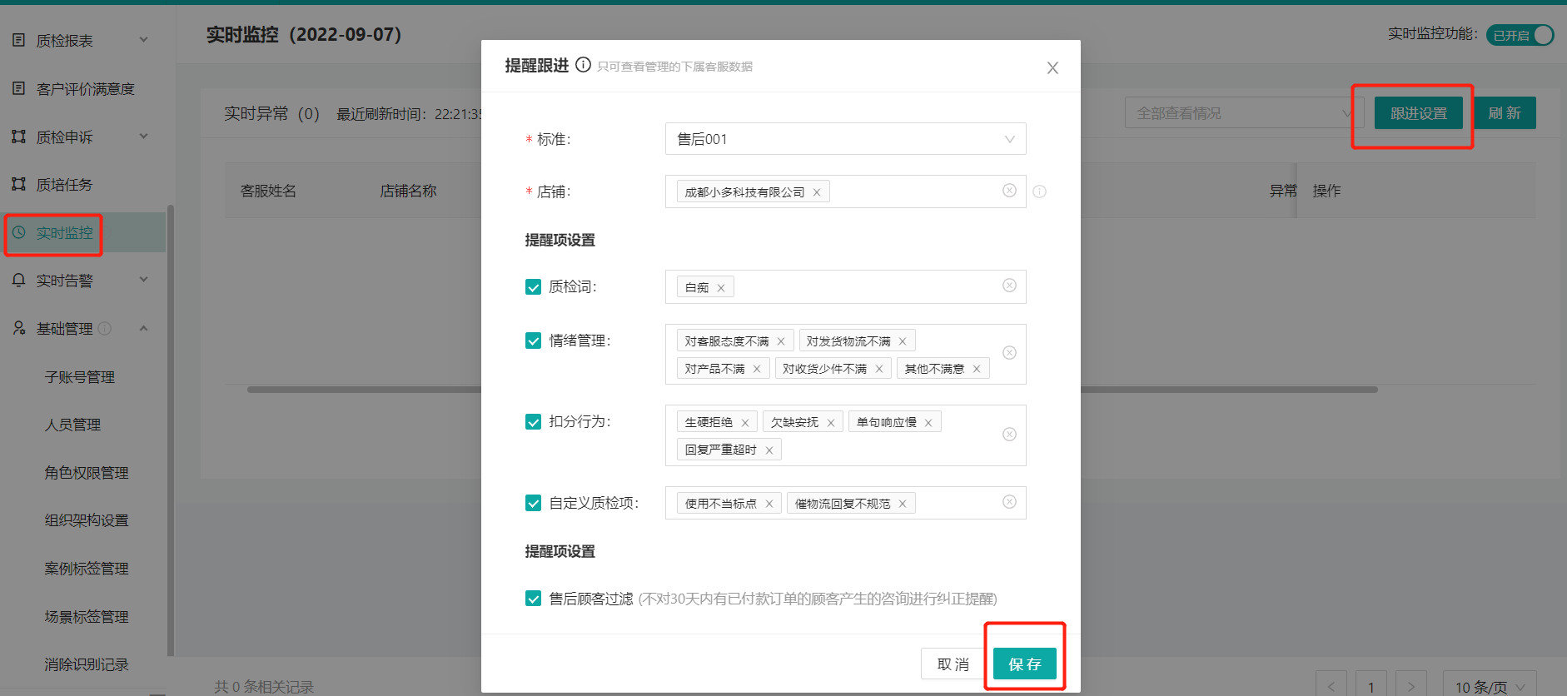Viewport: 1567px width, 696px height.
Task: Remove the 其他不满意 tag
Action: click(977, 369)
